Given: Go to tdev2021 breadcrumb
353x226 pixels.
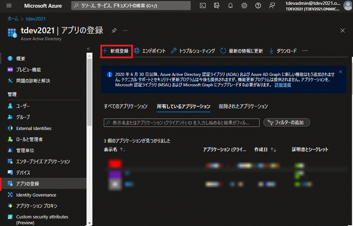Looking at the screenshot, I should pos(36,19).
